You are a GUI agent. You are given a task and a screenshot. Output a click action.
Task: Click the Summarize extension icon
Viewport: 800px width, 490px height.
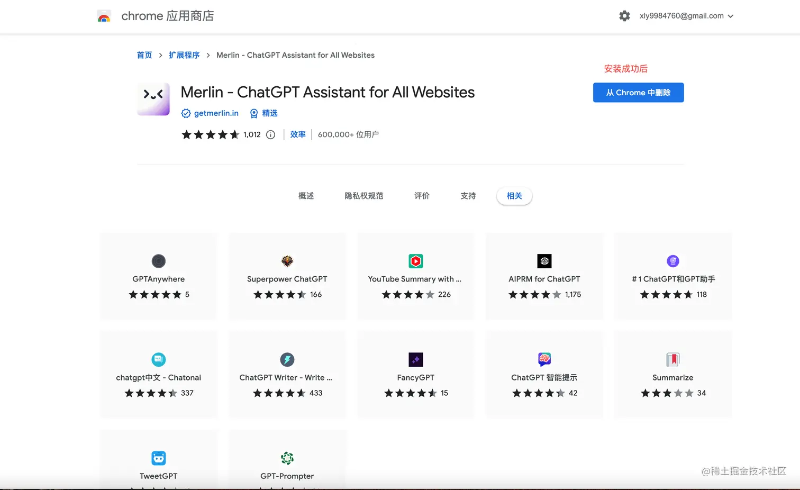tap(673, 359)
